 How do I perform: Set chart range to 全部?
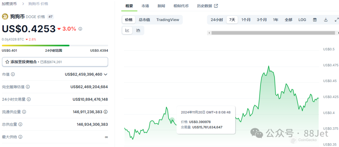tap(288, 20)
